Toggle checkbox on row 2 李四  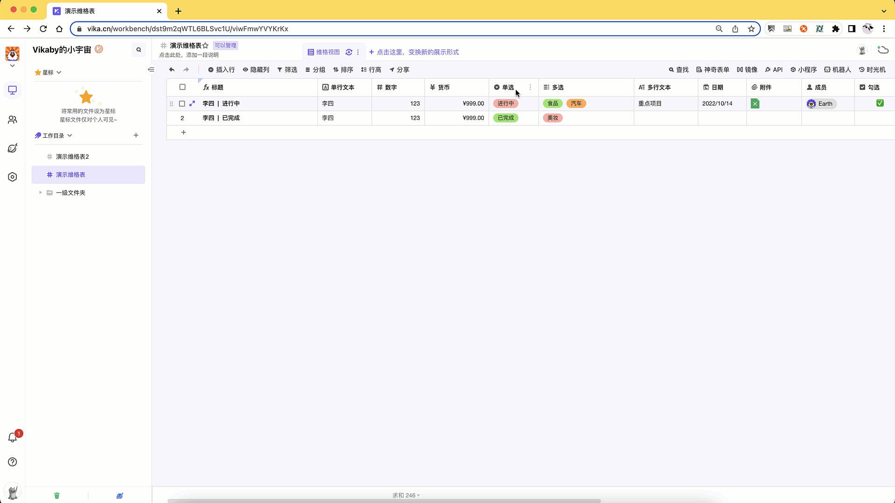(183, 118)
